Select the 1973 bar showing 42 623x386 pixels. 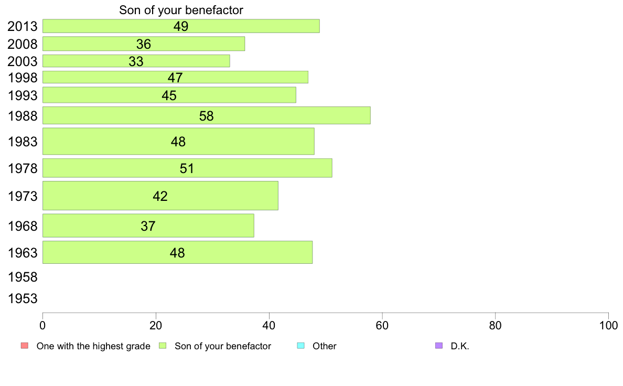tap(160, 196)
